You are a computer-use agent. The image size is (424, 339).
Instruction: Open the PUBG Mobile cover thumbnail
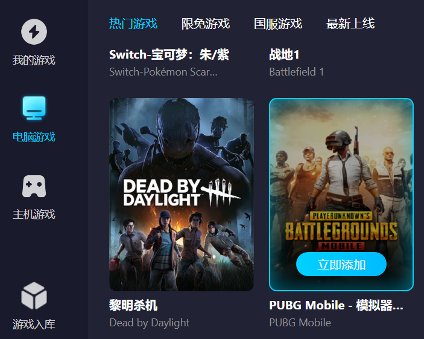pos(341,195)
